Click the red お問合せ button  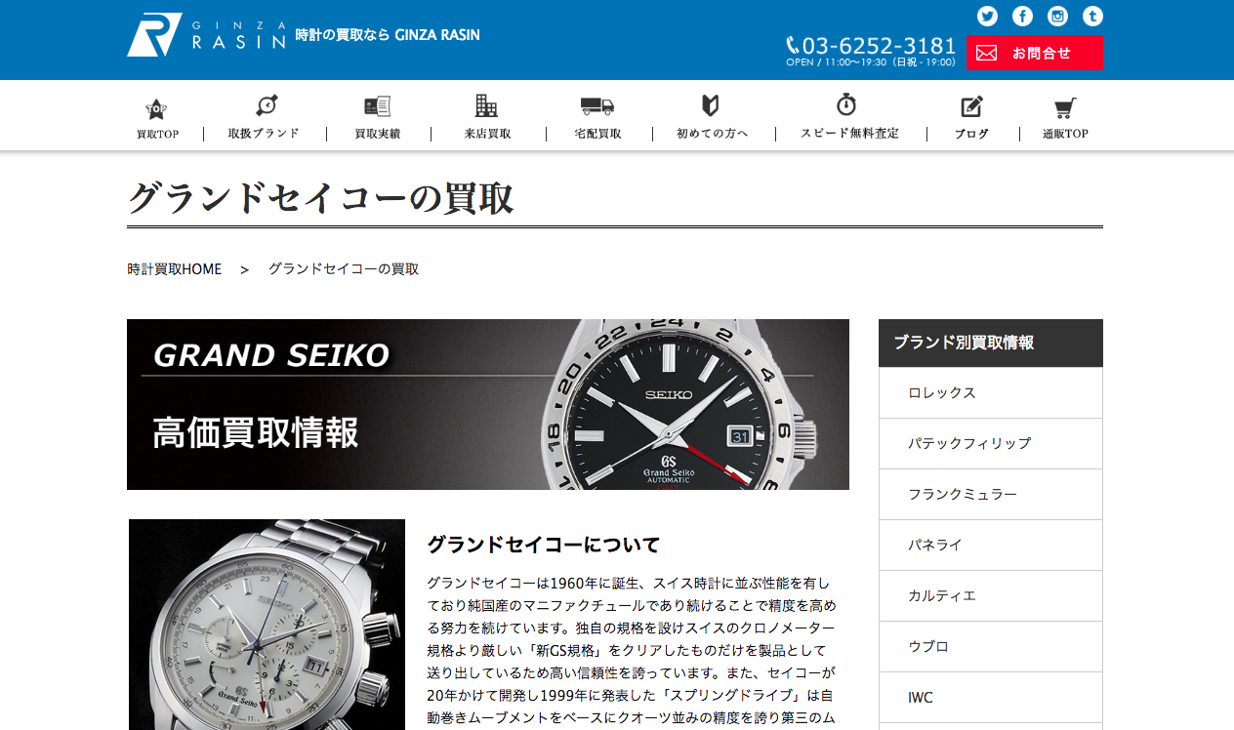pos(1035,53)
